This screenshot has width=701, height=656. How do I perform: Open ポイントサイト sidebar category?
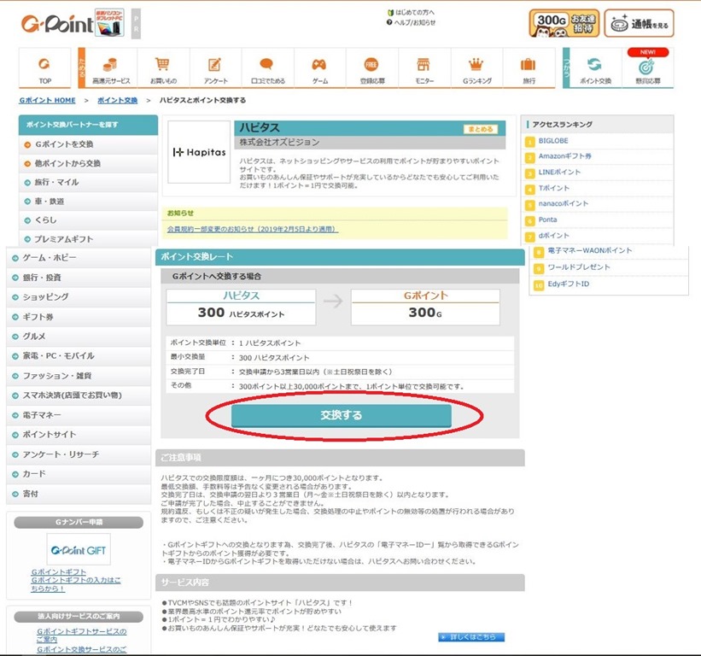pos(79,435)
